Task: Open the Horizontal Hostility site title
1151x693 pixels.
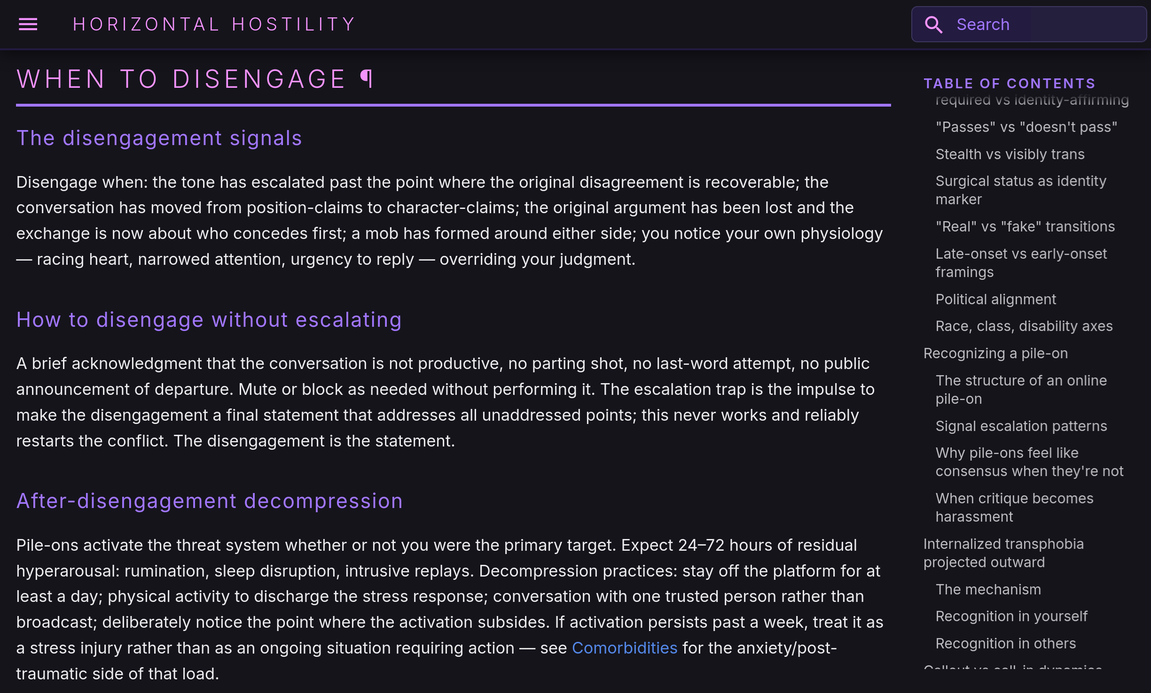Action: (214, 24)
